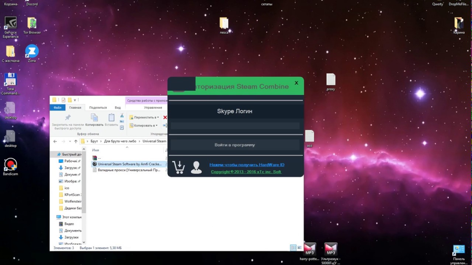Select 'Этот компьютер' in the navigation pane
The width and height of the screenshot is (472, 265).
pyautogui.click(x=69, y=217)
